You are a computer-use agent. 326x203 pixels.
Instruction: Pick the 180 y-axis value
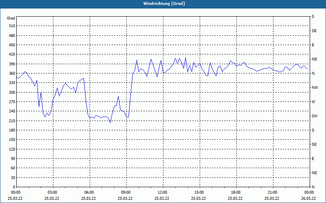(x=12, y=130)
